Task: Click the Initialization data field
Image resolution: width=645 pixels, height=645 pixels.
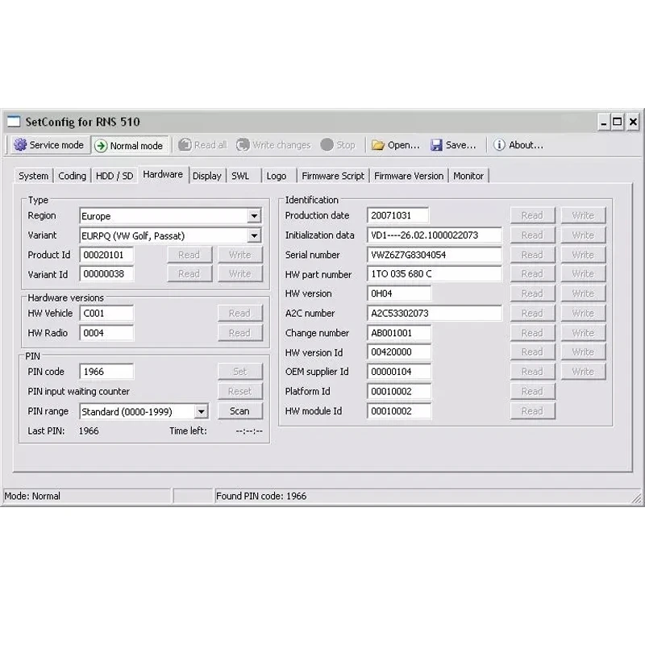Action: 434,235
